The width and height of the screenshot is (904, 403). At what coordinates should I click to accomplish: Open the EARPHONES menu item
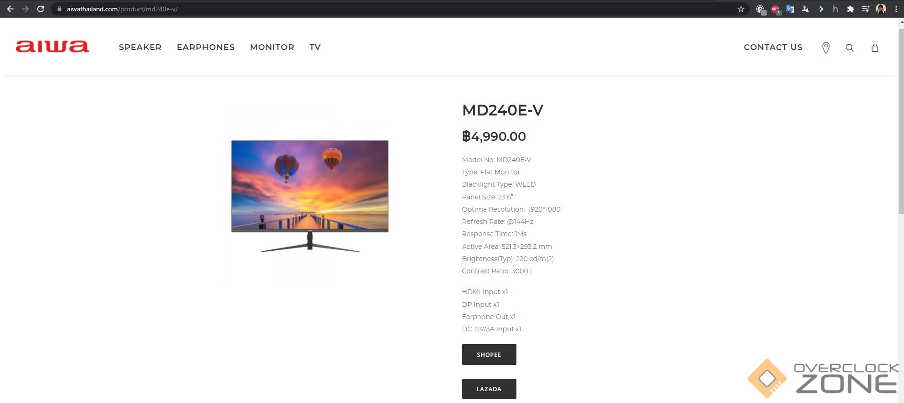pos(206,47)
